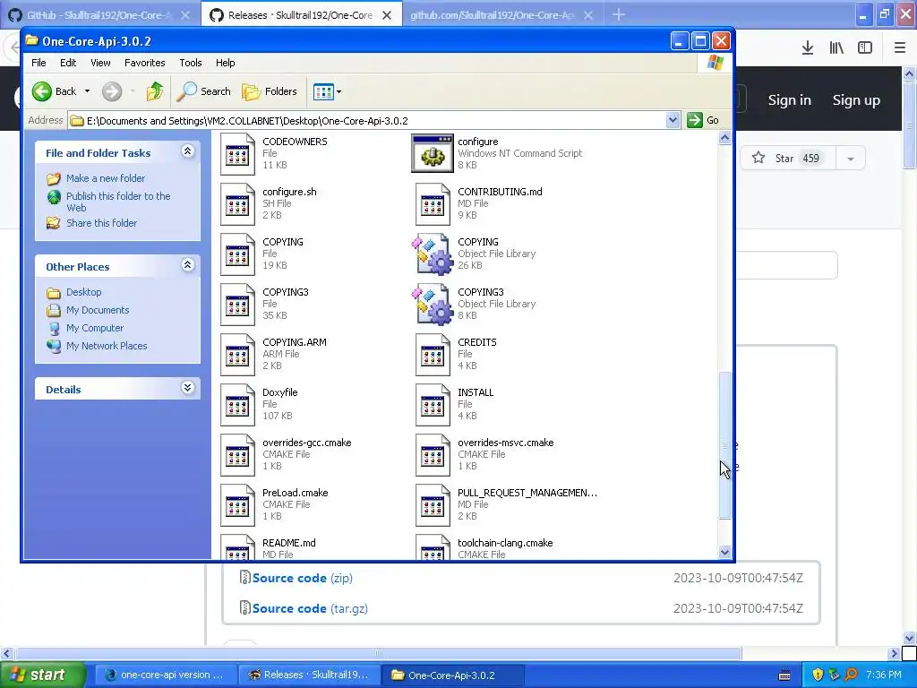Click the file list scroll up arrow
The width and height of the screenshot is (917, 688).
coord(724,138)
